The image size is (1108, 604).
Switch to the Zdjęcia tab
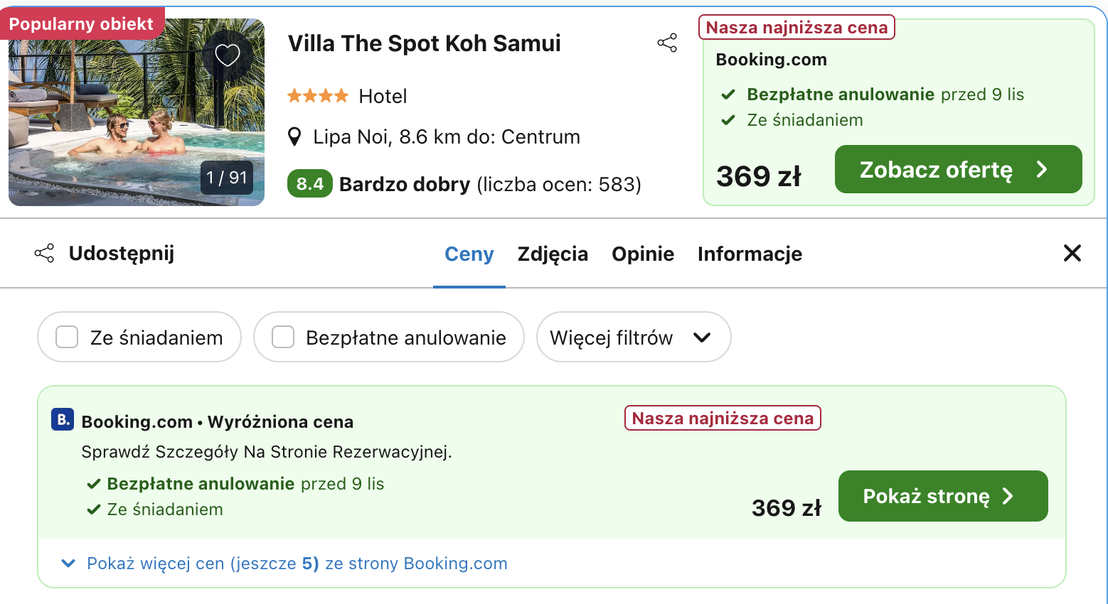click(x=553, y=254)
